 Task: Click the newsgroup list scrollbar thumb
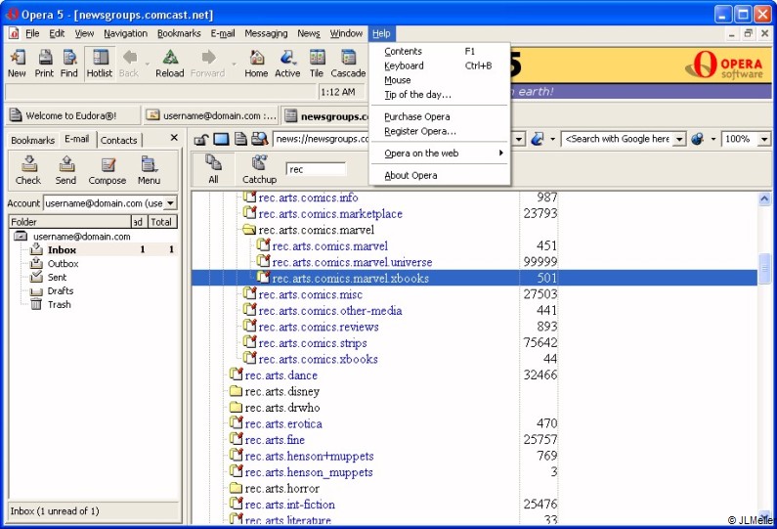tap(764, 269)
